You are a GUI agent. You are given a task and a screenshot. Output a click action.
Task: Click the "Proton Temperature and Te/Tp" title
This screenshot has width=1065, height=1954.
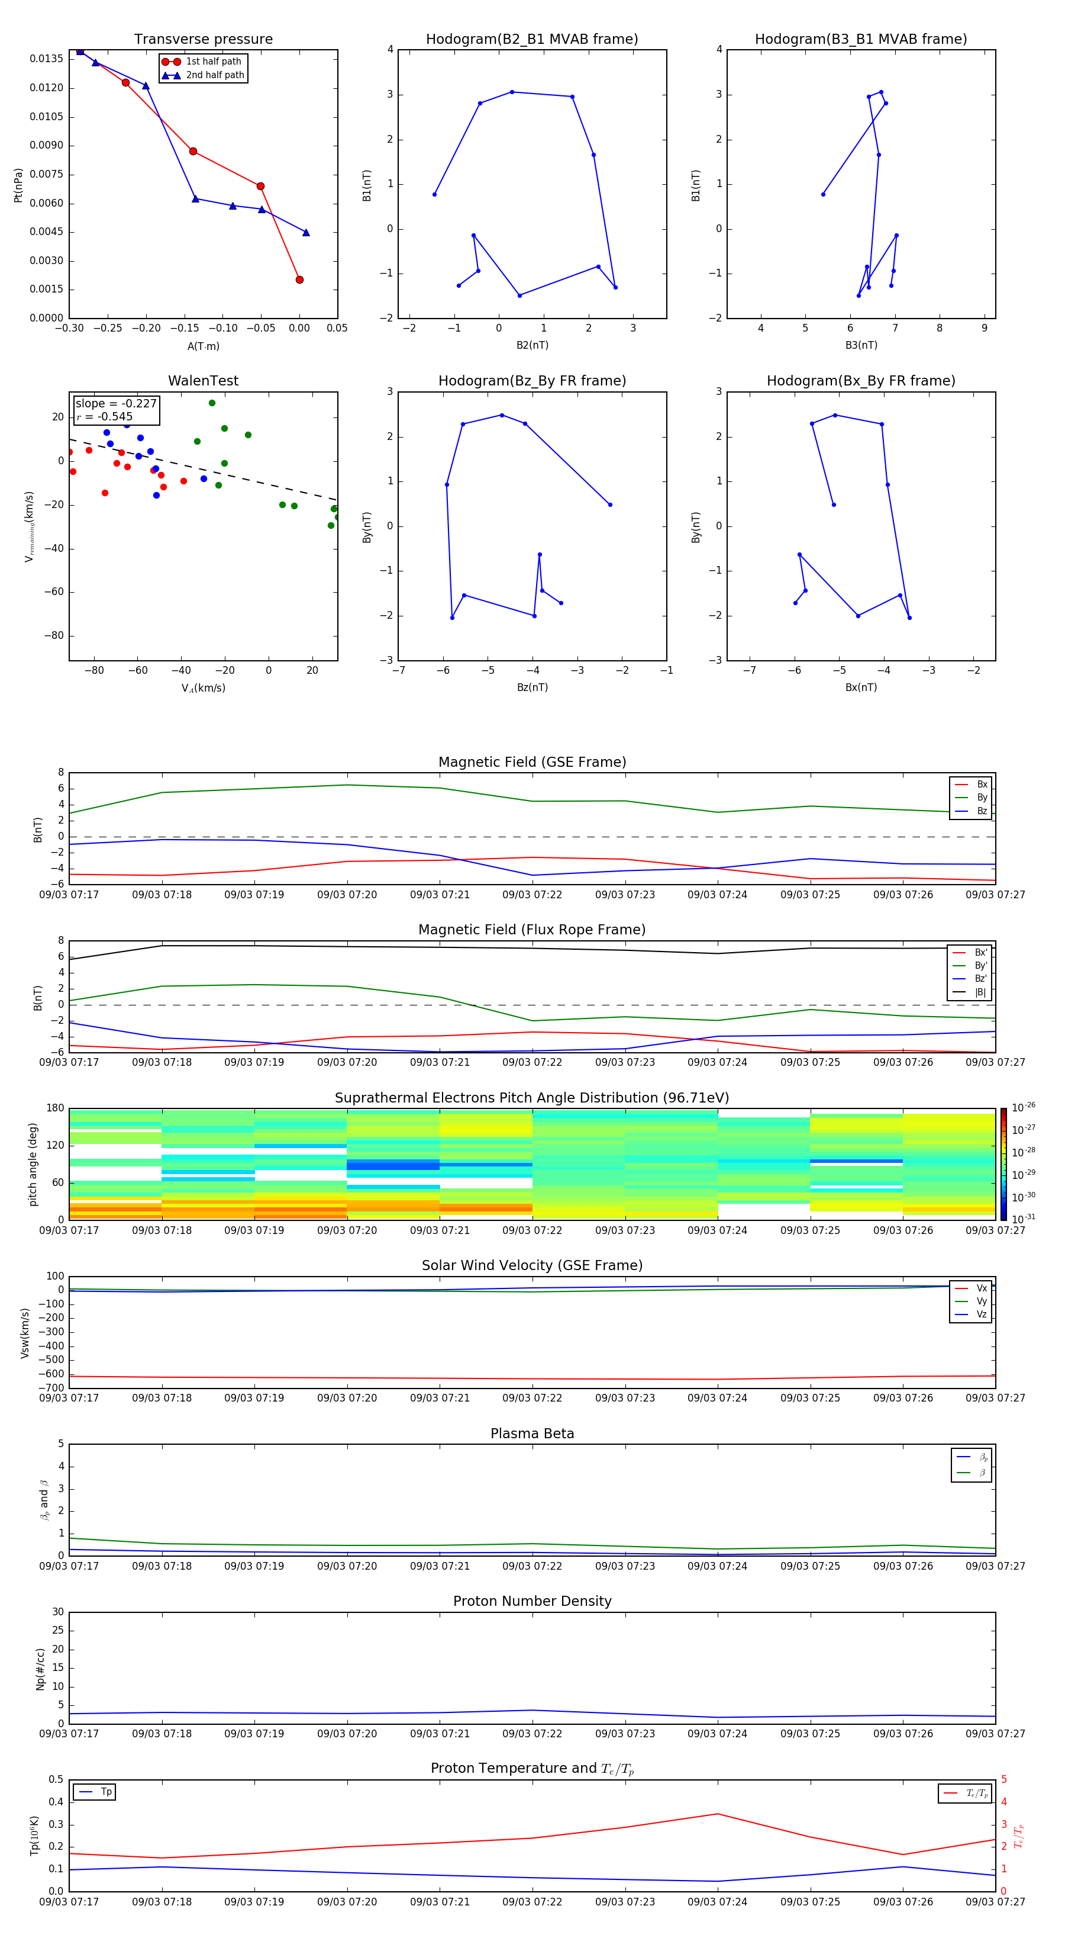[532, 1768]
